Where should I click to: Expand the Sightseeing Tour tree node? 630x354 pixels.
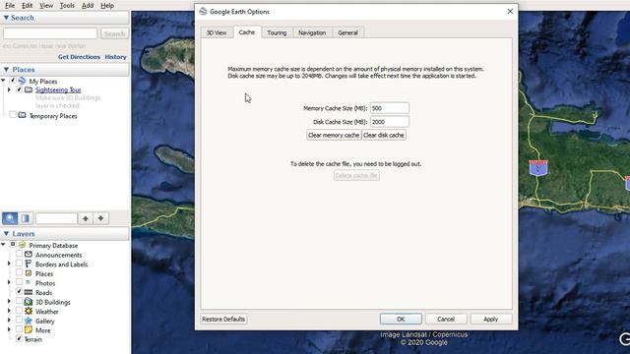pyautogui.click(x=9, y=89)
